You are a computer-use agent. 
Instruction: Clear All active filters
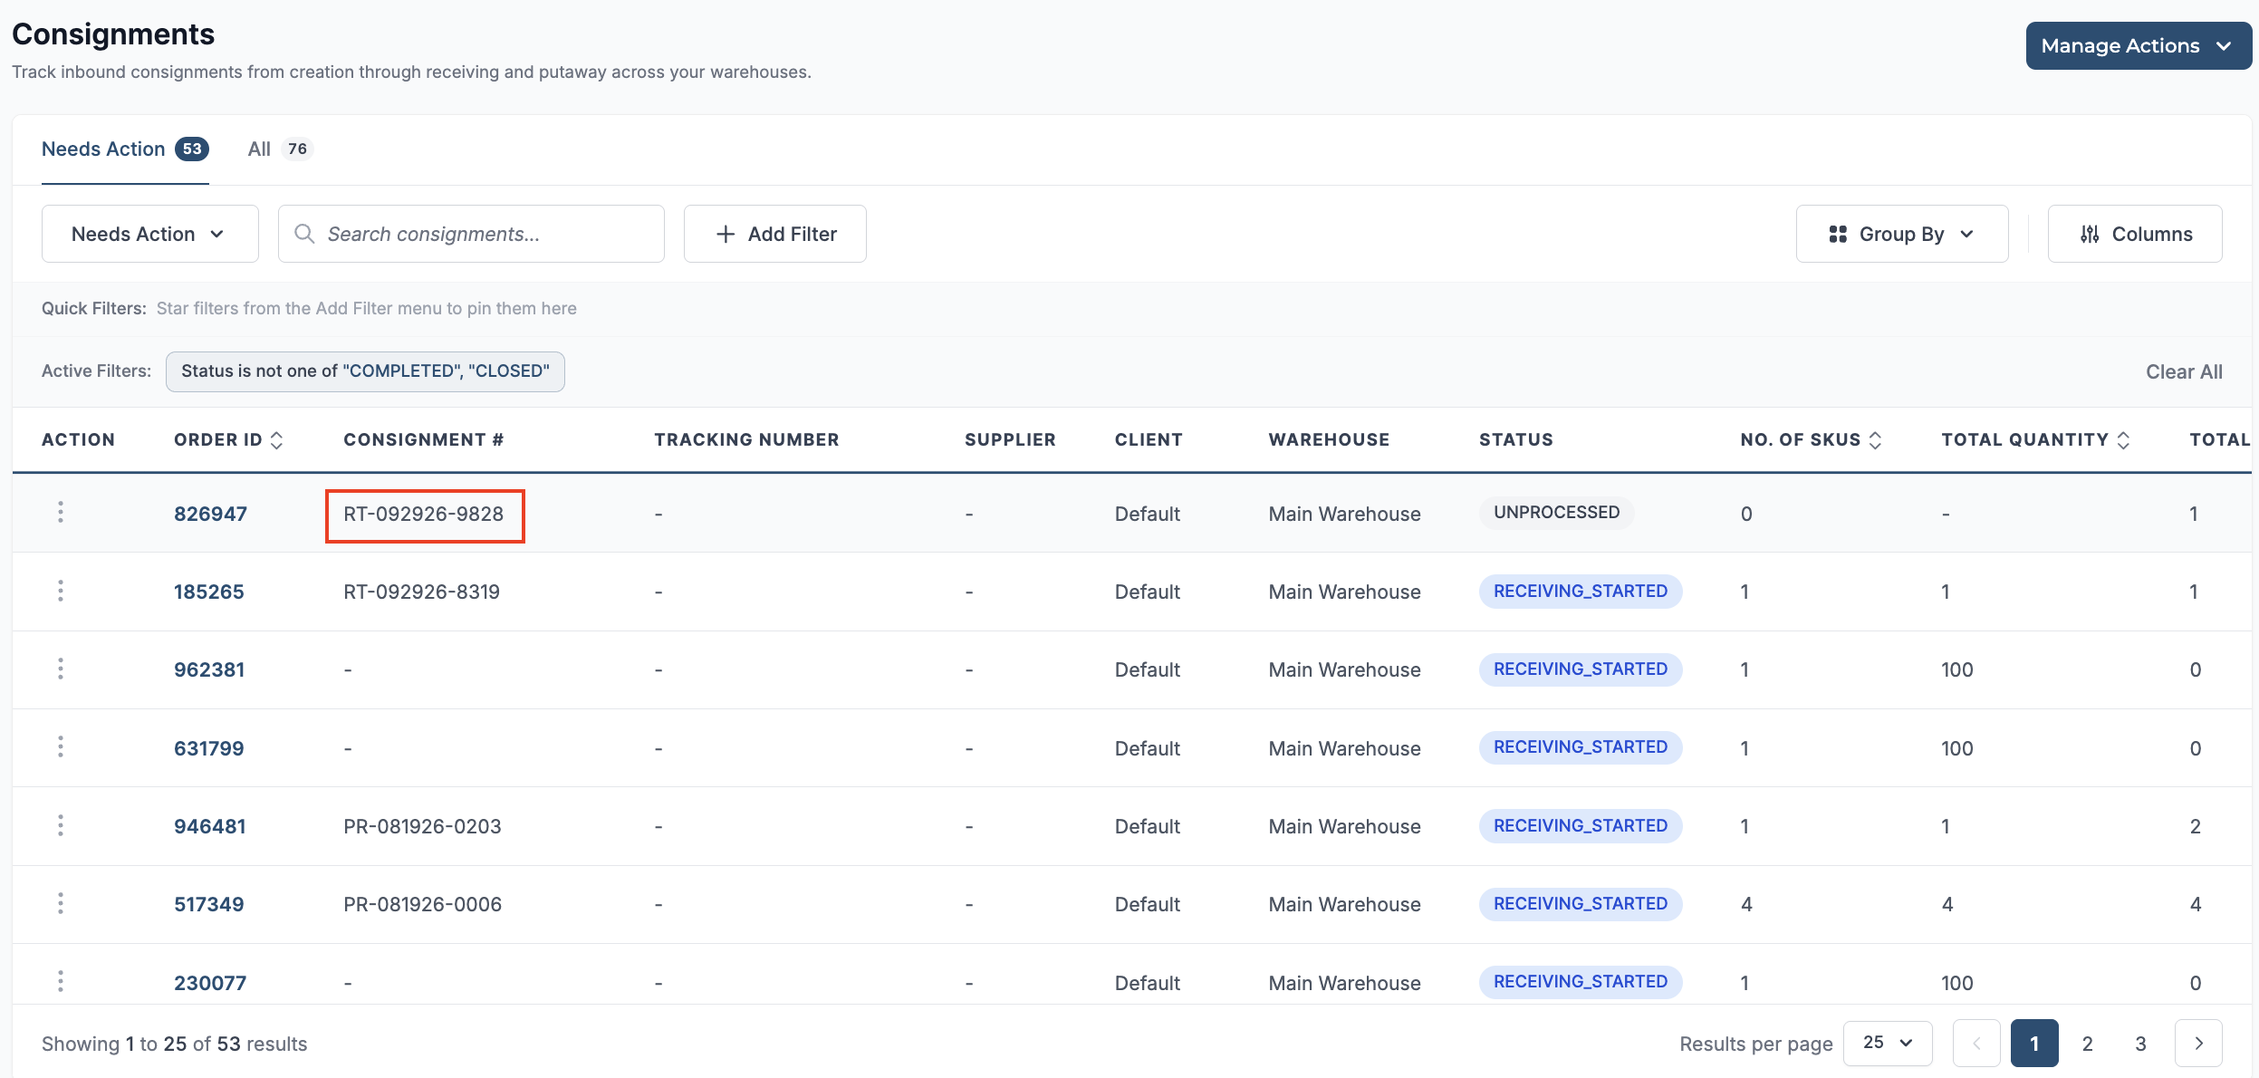(x=2184, y=372)
